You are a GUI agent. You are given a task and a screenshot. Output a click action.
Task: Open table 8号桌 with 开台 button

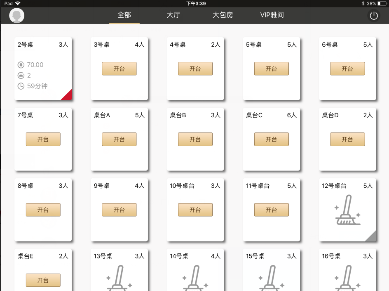point(43,210)
